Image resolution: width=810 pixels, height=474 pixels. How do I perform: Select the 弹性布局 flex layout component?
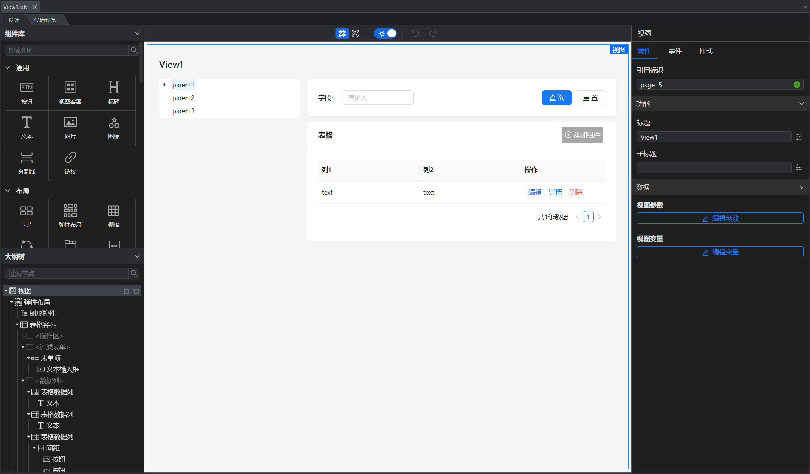[x=70, y=216]
